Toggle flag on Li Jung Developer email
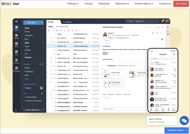 tap(54, 50)
